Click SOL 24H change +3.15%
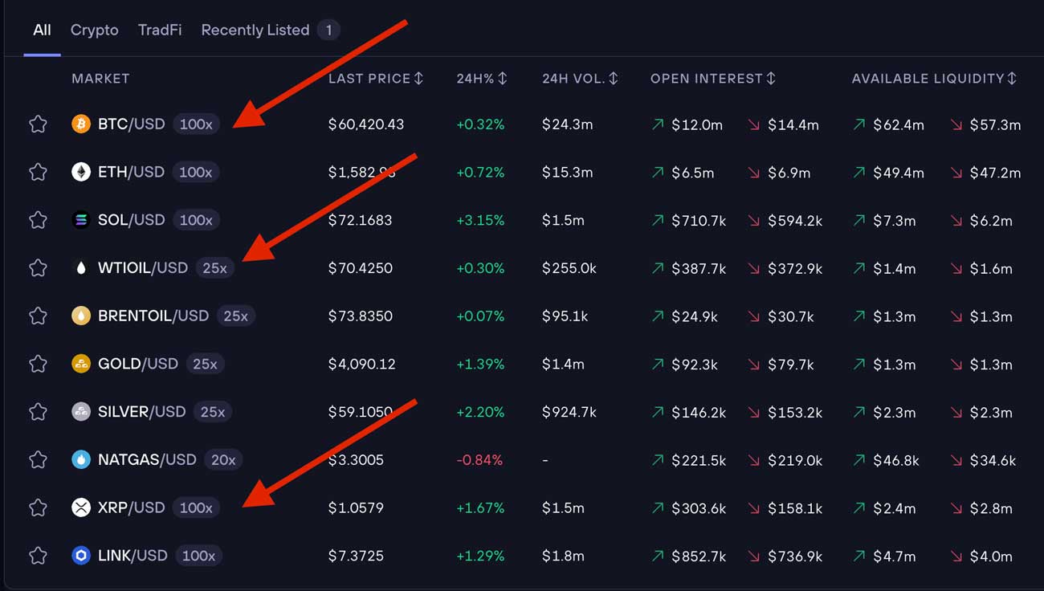The width and height of the screenshot is (1044, 591). pos(480,220)
